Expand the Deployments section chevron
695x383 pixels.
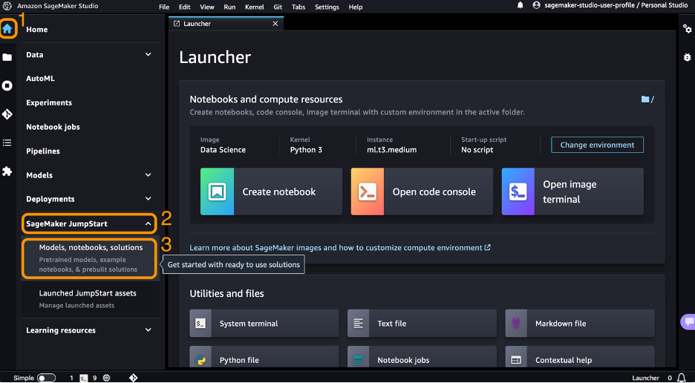(x=149, y=199)
